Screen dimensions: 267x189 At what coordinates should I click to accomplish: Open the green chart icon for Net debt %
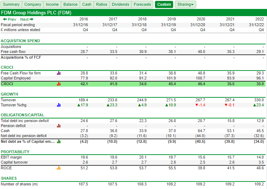pyautogui.click(x=59, y=142)
